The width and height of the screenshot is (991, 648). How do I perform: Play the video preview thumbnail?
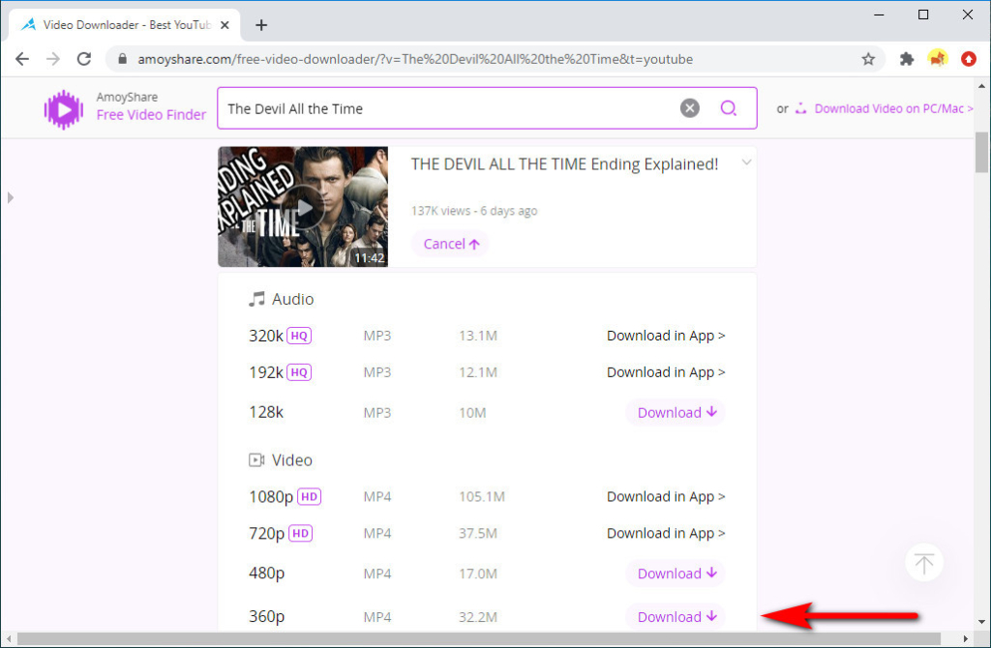pyautogui.click(x=303, y=206)
